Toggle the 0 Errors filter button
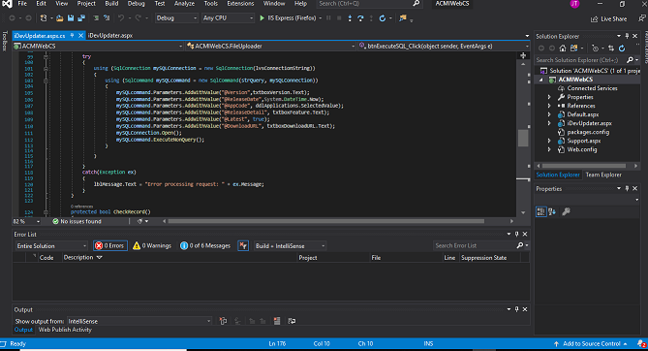Screen dimensions: 648x351 pyautogui.click(x=110, y=246)
